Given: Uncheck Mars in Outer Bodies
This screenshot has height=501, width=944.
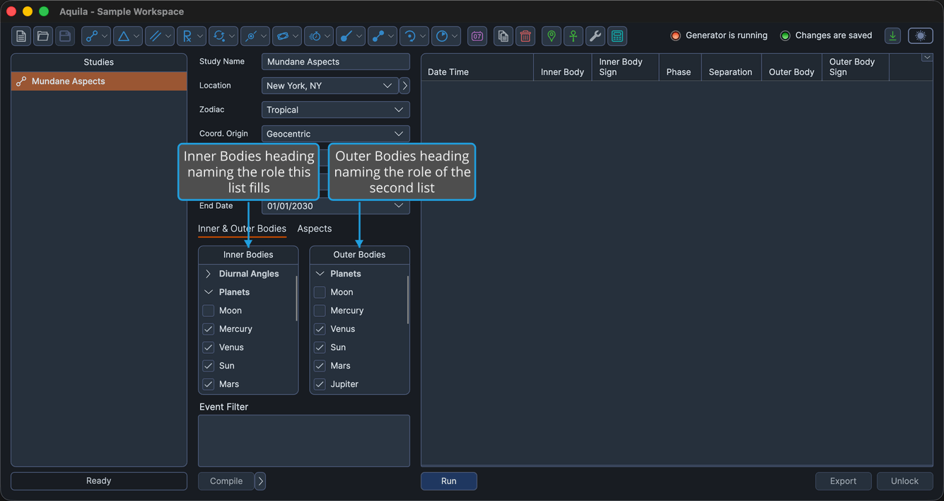Looking at the screenshot, I should 320,366.
